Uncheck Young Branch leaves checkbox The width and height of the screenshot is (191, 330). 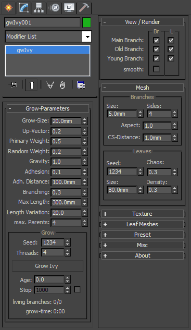point(171,58)
